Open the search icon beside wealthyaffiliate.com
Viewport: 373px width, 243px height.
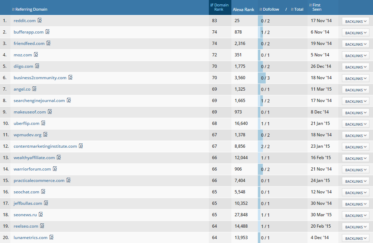pyautogui.click(x=59, y=157)
